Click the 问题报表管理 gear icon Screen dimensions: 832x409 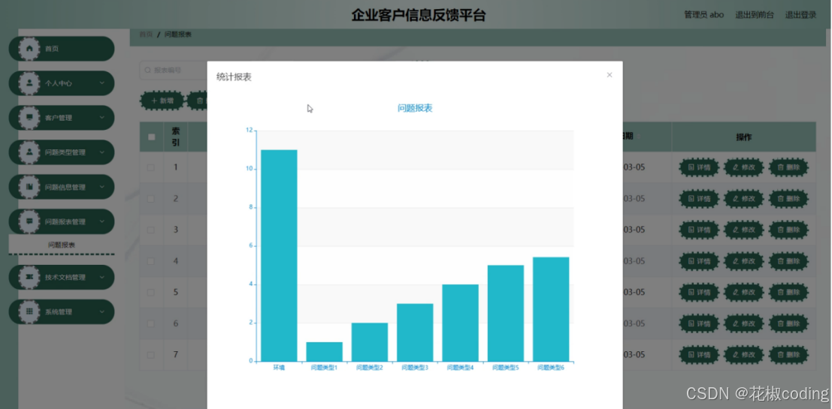[x=29, y=221]
